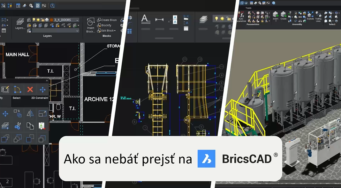Image resolution: width=341 pixels, height=188 pixels.
Task: Toggle the layer on/off lightbulb for 3_4_DOORS
Action: pos(34,20)
